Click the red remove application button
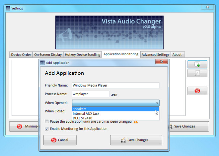Viewport: 219px width, 156px height. [x=197, y=91]
